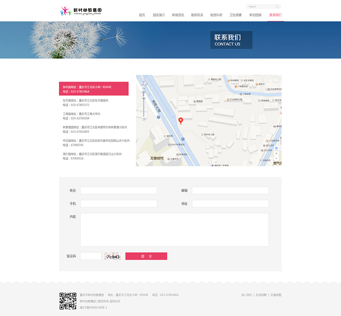
Task: Pan map left with arrow control
Action: [x=142, y=83]
